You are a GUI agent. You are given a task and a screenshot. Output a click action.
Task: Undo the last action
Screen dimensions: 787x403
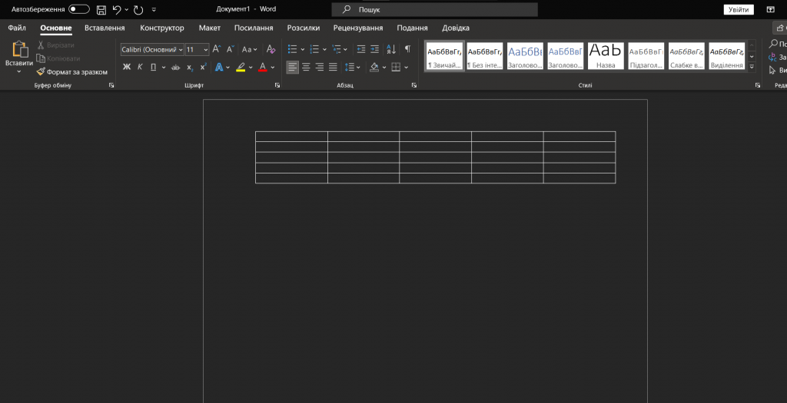pyautogui.click(x=117, y=9)
